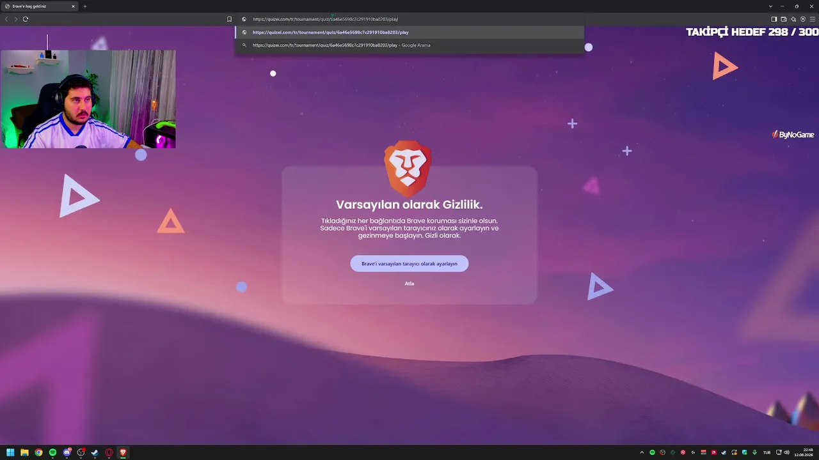Reload the page with the refresh icon
This screenshot has height=460, width=819.
(26, 19)
